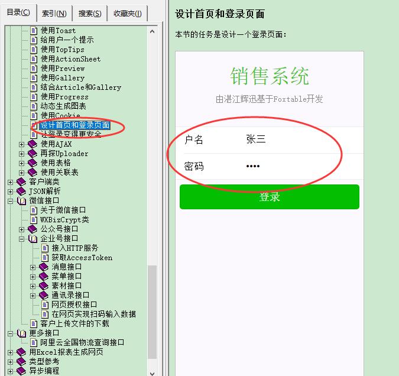Expand the 使用表格 node

22,163
